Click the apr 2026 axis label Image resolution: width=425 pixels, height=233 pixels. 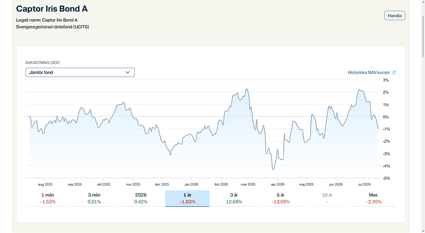click(278, 184)
